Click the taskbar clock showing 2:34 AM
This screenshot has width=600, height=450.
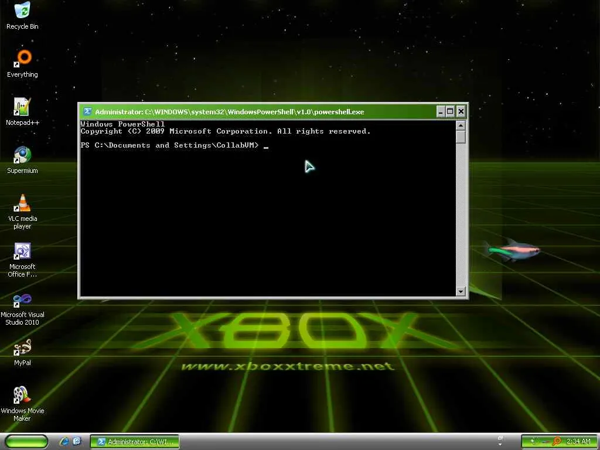[578, 442]
